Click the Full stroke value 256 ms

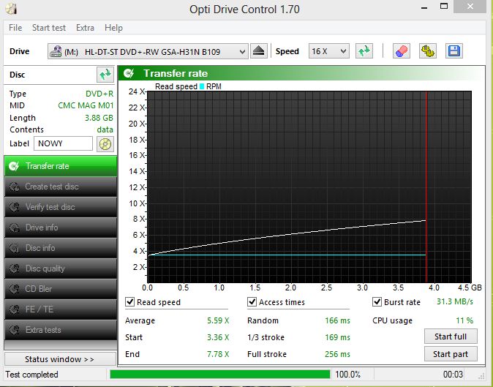pos(337,354)
